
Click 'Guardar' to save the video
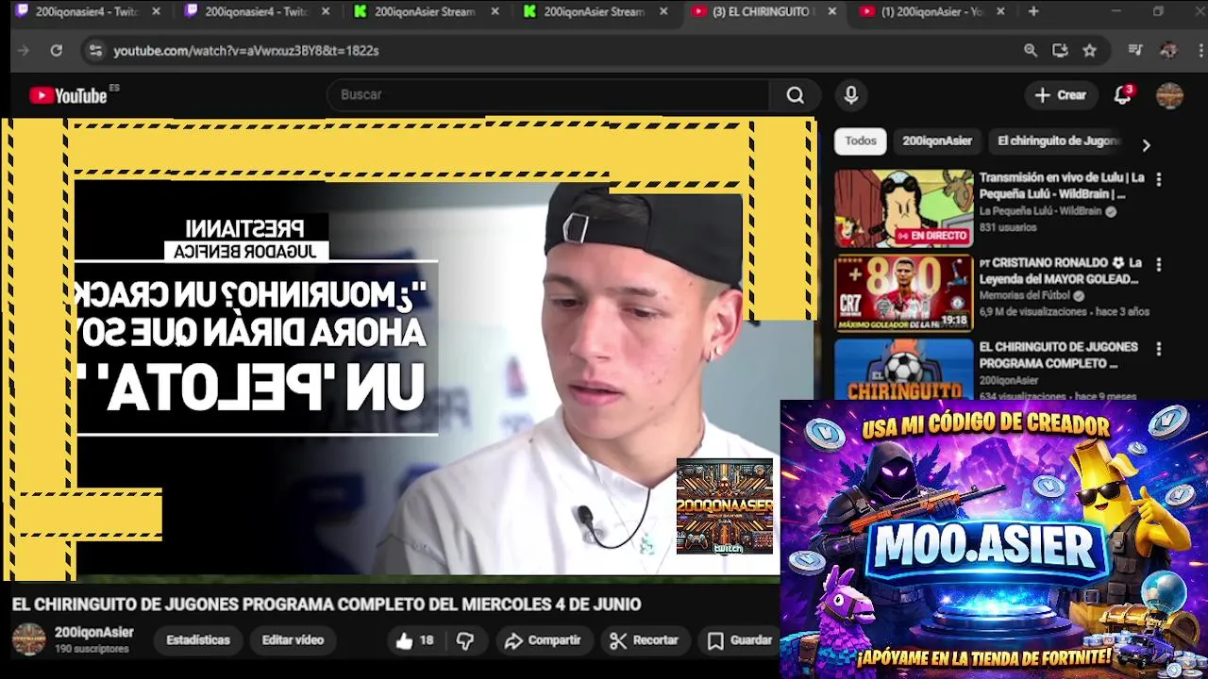[741, 640]
